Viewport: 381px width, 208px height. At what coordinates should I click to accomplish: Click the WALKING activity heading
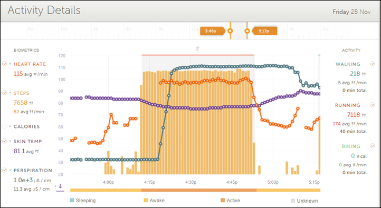click(348, 64)
